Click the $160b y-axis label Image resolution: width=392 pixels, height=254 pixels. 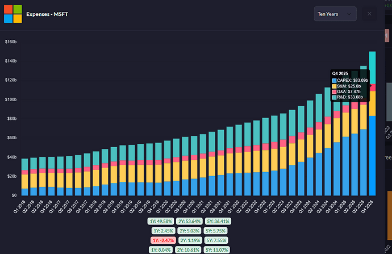11,41
